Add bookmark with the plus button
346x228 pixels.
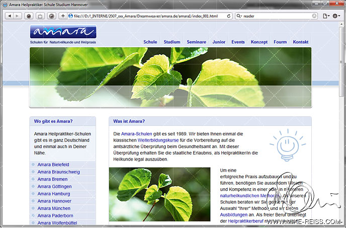point(63,16)
